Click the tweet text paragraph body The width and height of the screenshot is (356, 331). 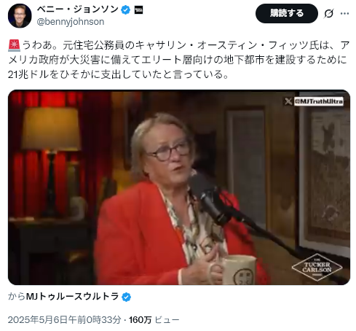179,60
